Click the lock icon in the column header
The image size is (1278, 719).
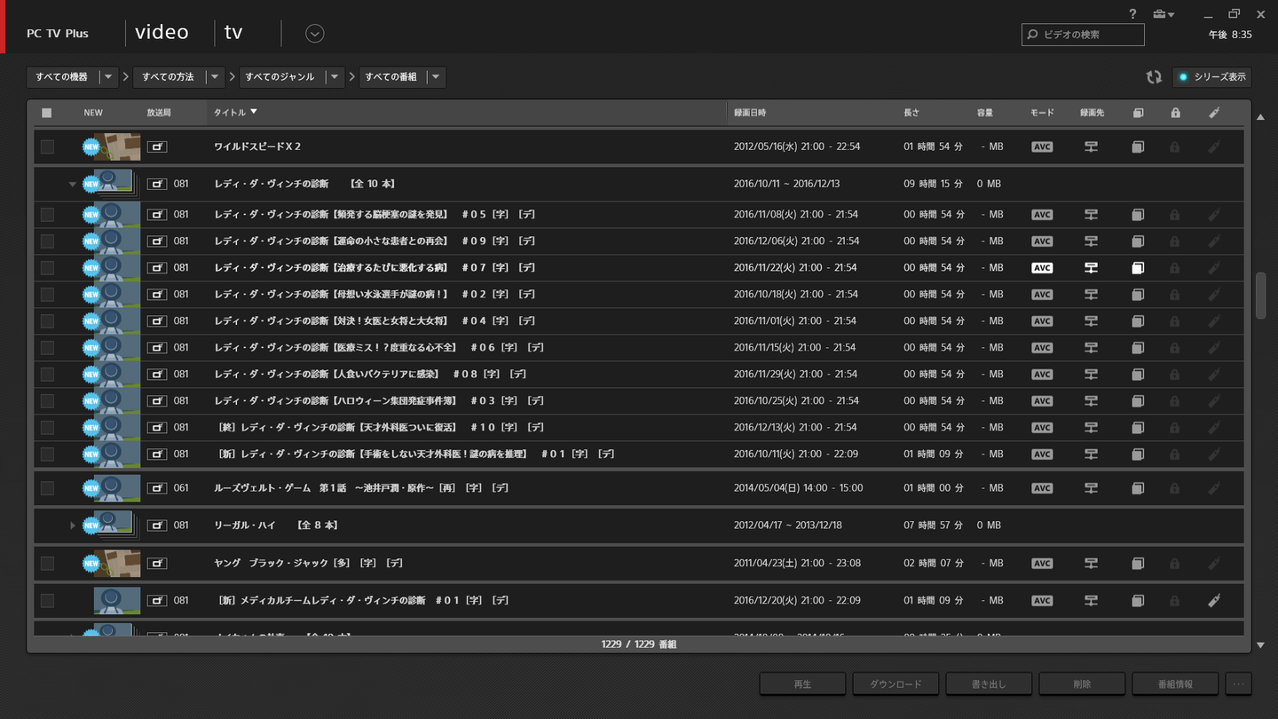(x=1175, y=113)
